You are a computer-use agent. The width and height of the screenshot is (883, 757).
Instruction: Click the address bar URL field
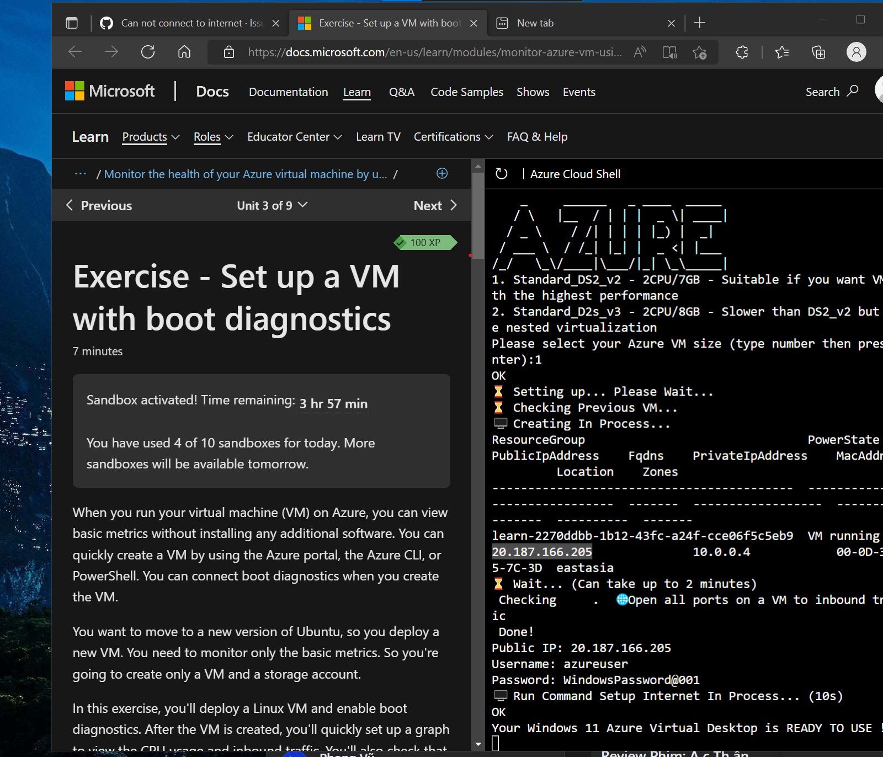point(434,52)
